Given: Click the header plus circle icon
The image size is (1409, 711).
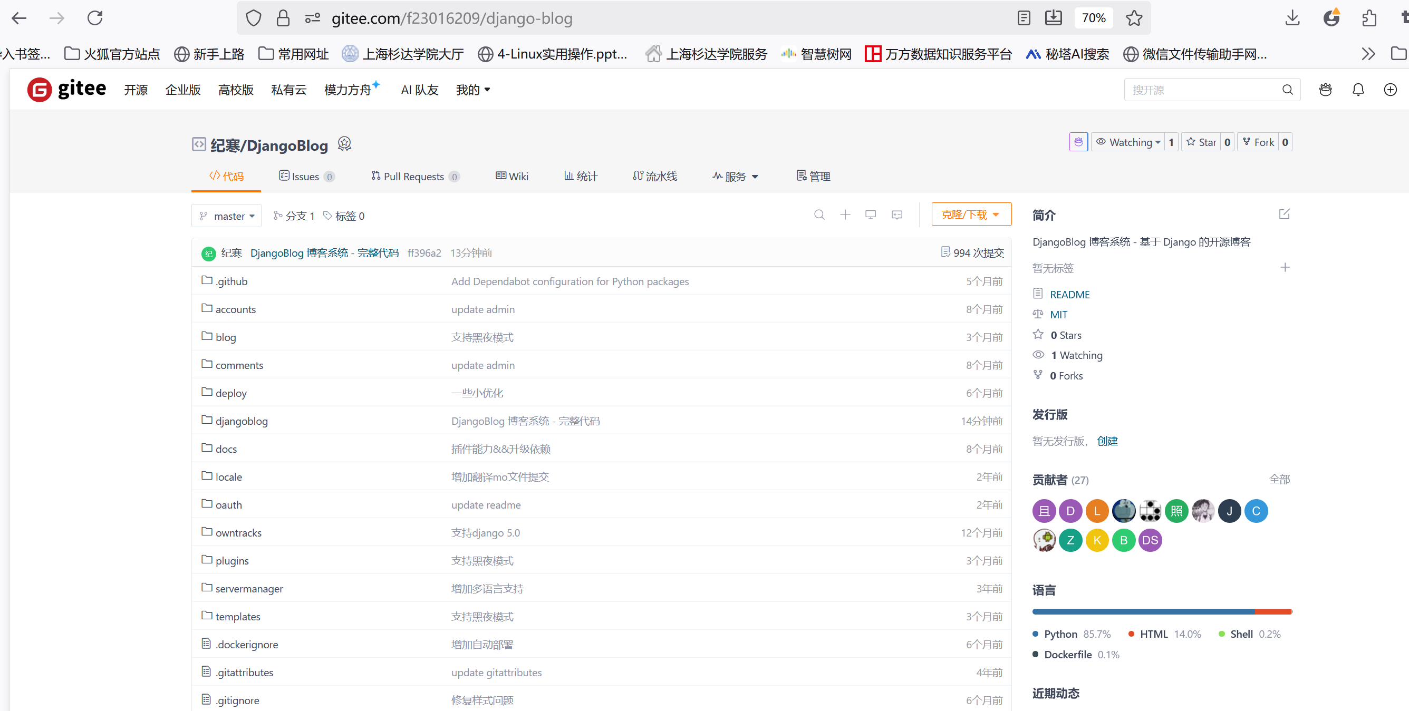Looking at the screenshot, I should pos(1390,90).
